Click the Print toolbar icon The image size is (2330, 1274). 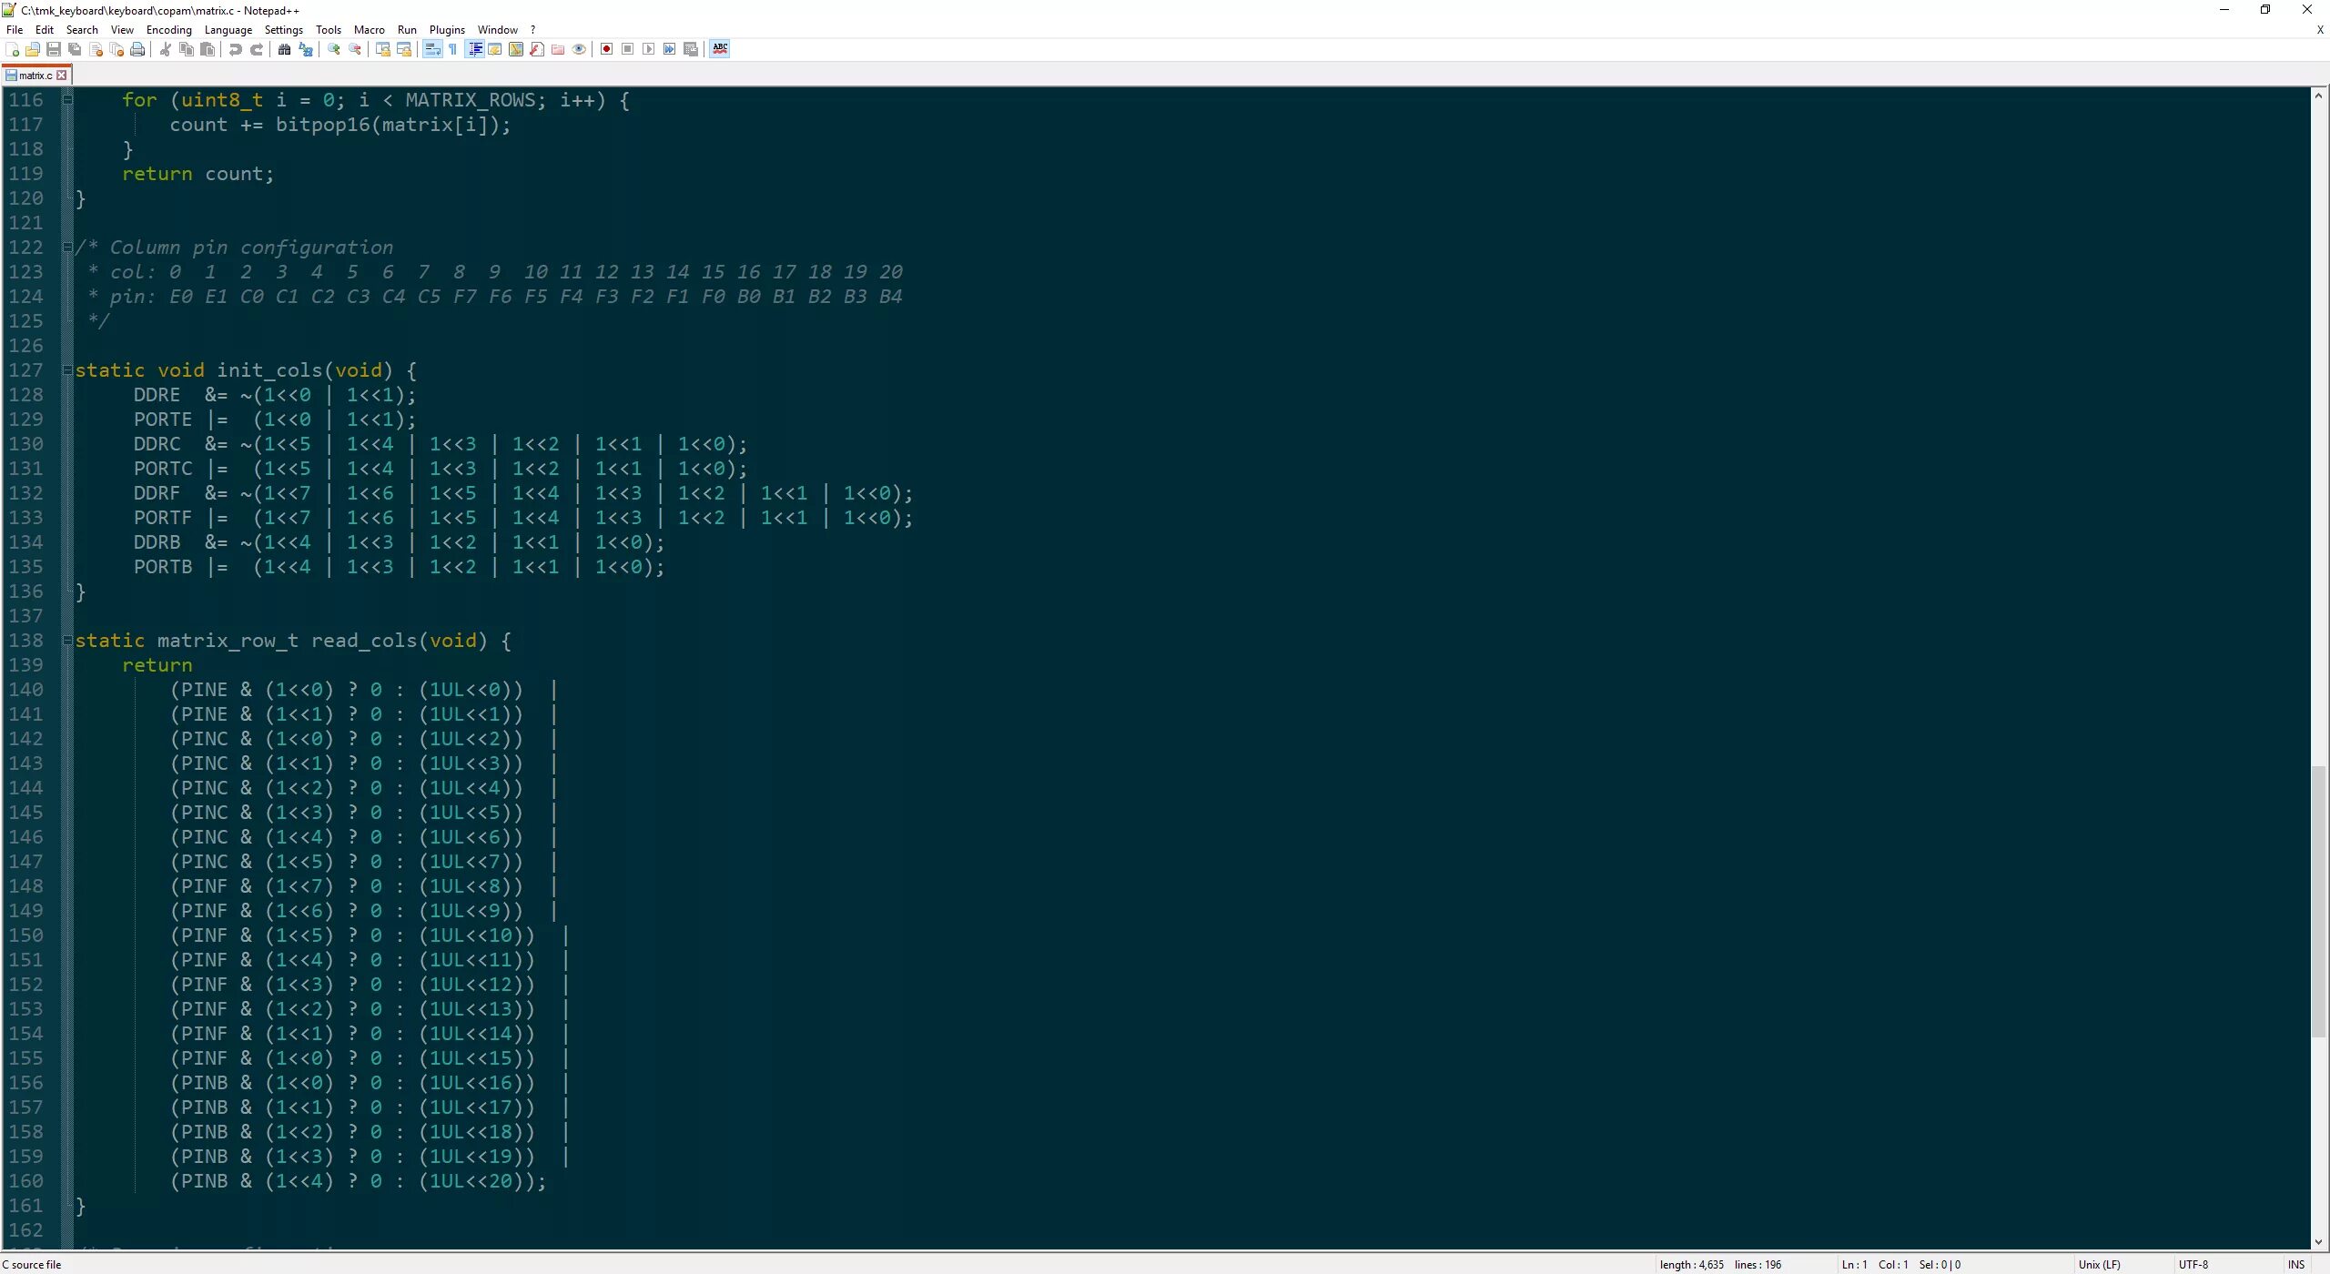click(137, 49)
